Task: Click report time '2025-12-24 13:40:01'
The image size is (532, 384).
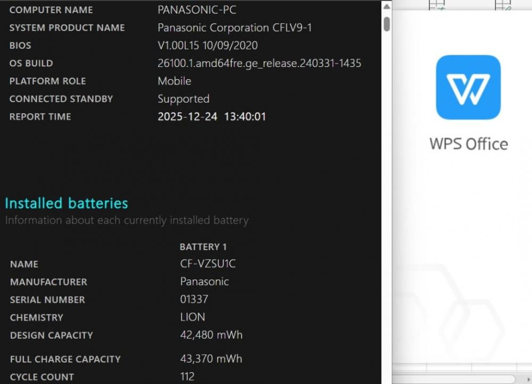Action: tap(212, 117)
